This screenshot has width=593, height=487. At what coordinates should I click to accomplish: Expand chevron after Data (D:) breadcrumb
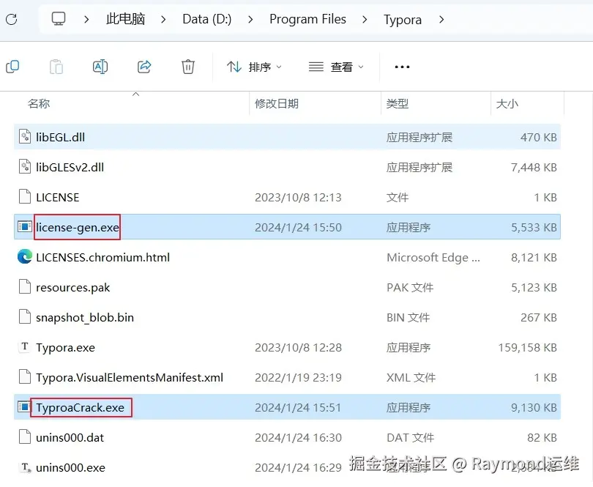tap(250, 19)
